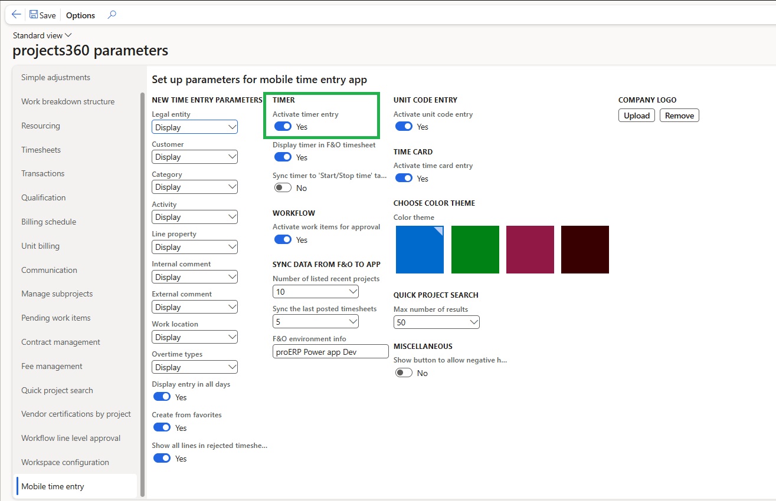Select the green color theme swatch
Screen dimensions: 776x501
coord(475,250)
